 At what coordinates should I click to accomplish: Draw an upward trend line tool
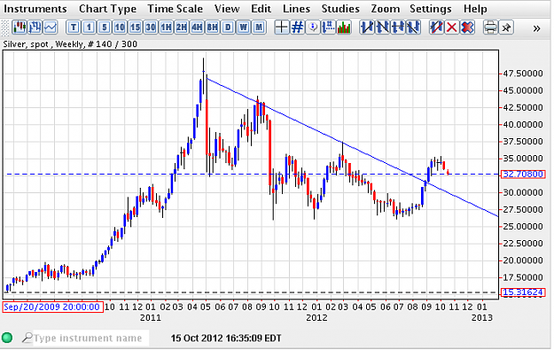(x=367, y=27)
